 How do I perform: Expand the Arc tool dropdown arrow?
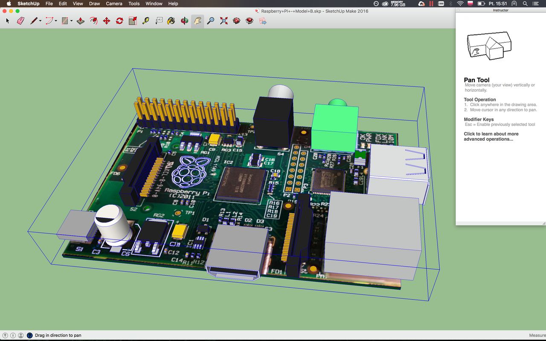pyautogui.click(x=56, y=21)
